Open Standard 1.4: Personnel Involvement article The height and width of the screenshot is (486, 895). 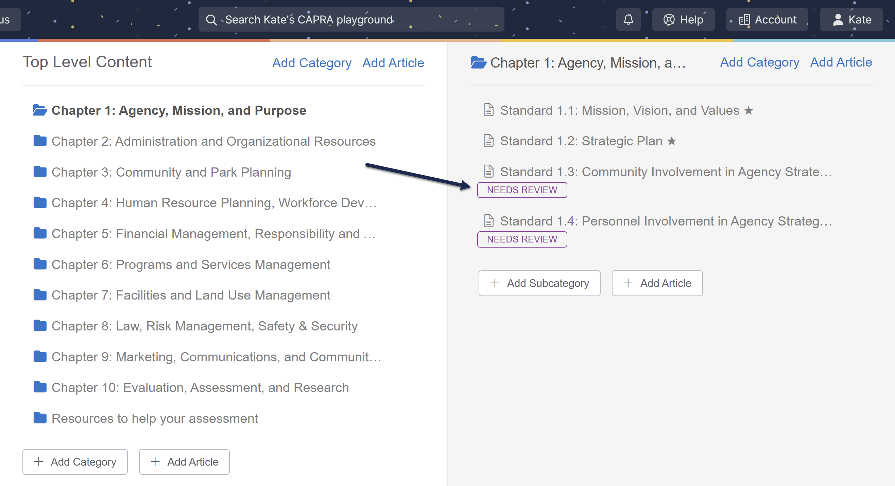point(665,221)
